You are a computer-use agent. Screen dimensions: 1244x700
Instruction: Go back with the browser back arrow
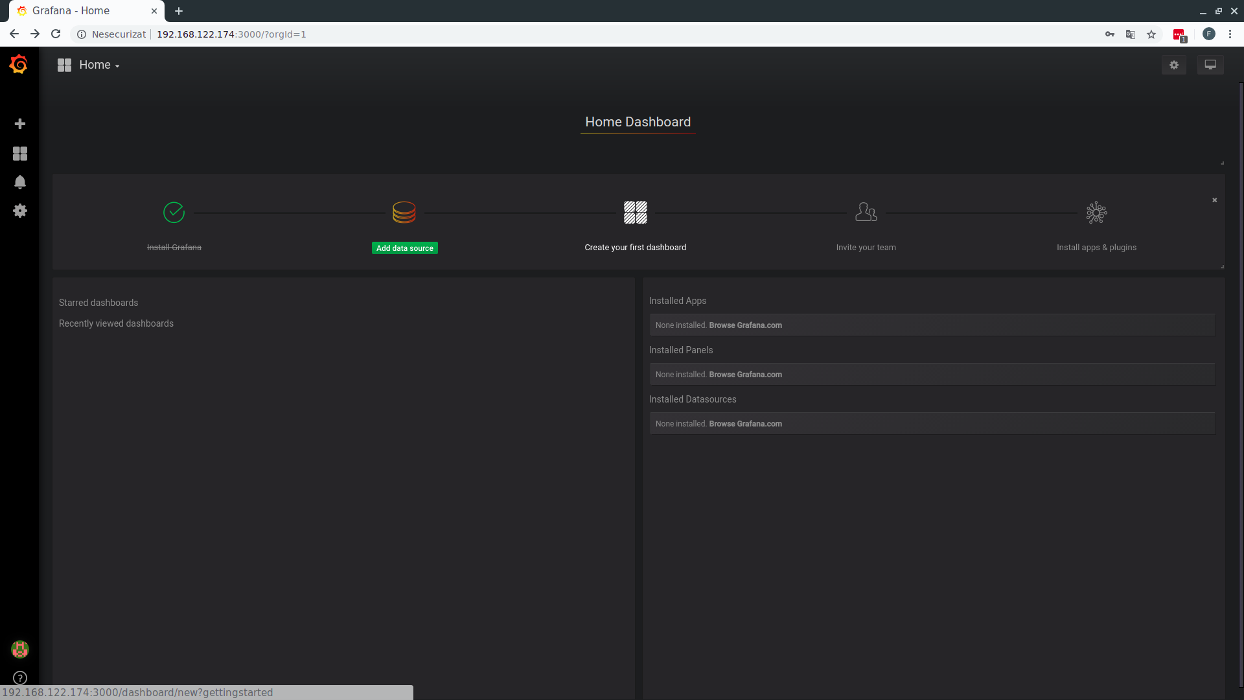tap(14, 34)
